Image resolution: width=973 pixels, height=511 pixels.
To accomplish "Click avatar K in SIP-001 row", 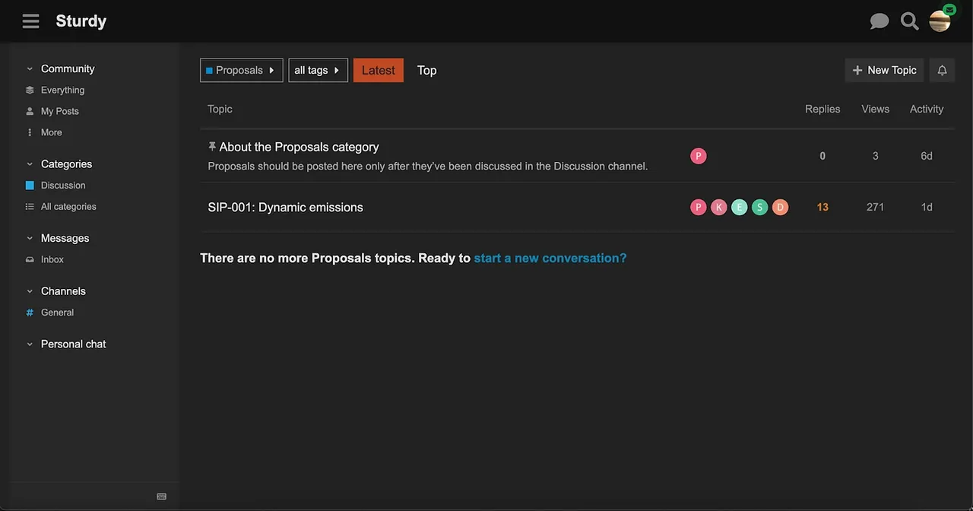I will coord(719,207).
